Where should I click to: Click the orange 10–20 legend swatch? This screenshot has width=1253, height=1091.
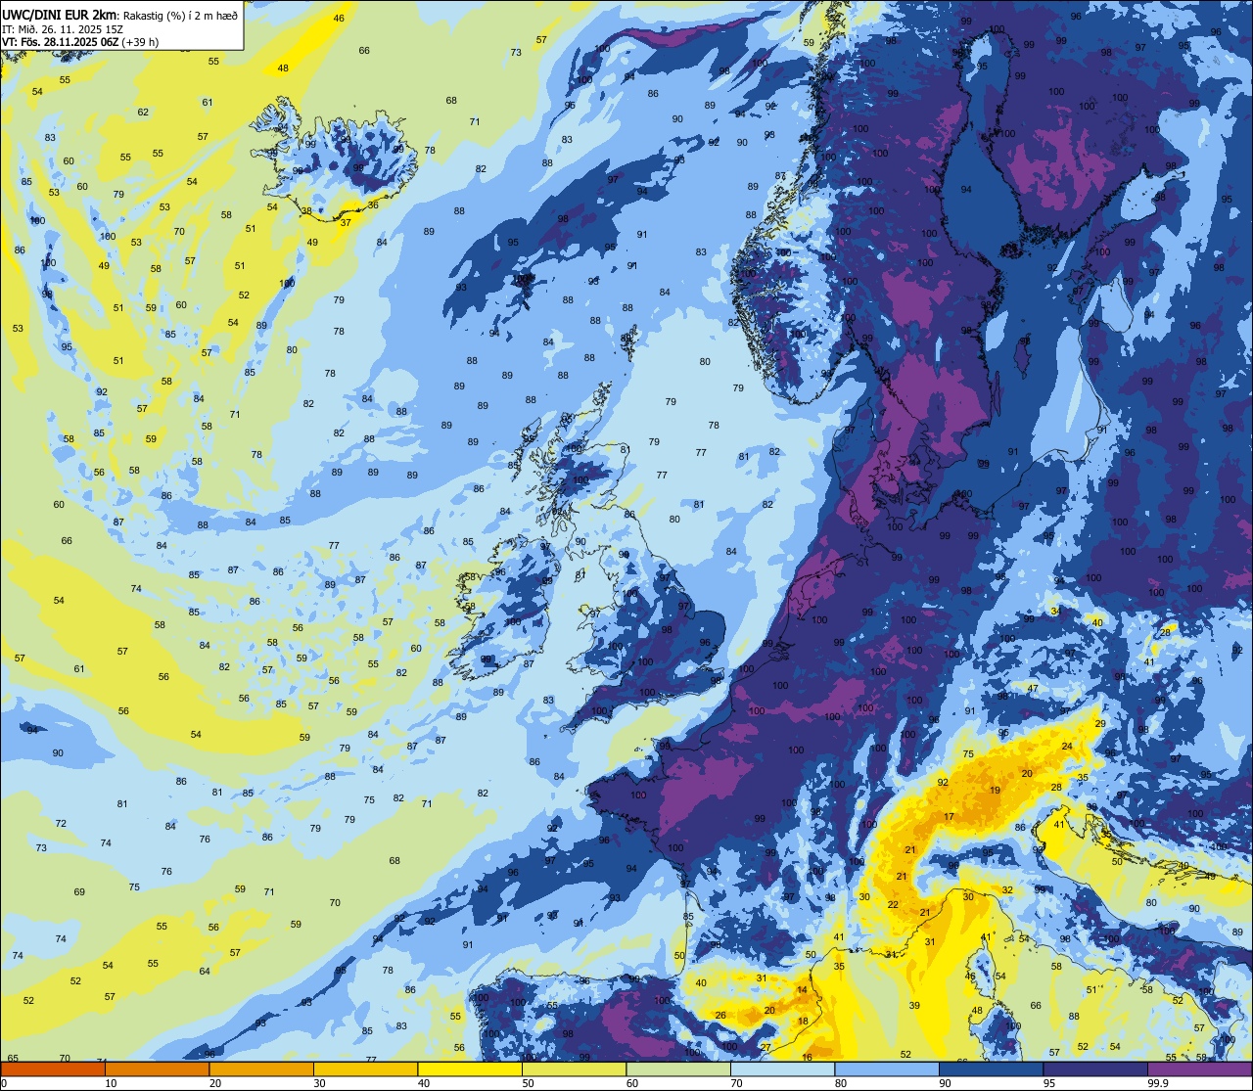pyautogui.click(x=157, y=1068)
